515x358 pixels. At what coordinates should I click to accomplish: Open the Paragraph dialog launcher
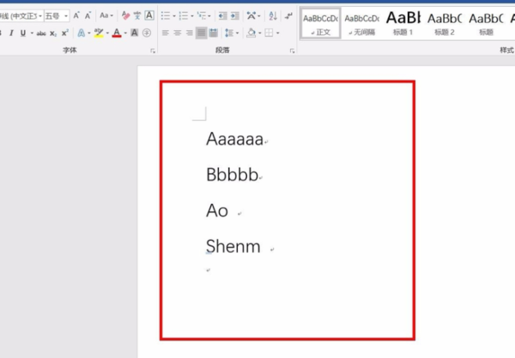pyautogui.click(x=292, y=51)
